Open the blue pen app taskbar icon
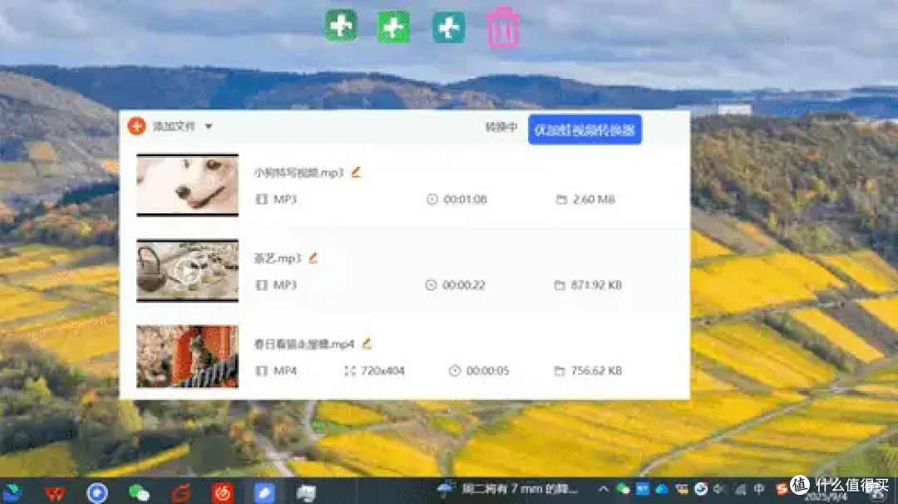 [264, 492]
